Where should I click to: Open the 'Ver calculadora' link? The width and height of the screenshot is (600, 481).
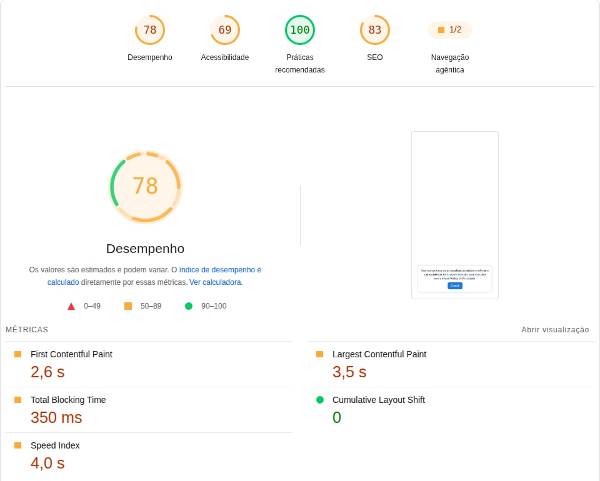[x=215, y=282]
